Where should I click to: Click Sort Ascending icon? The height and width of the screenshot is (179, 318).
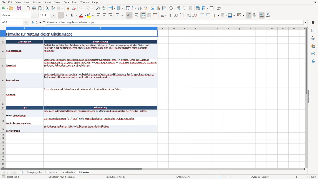(x=134, y=8)
